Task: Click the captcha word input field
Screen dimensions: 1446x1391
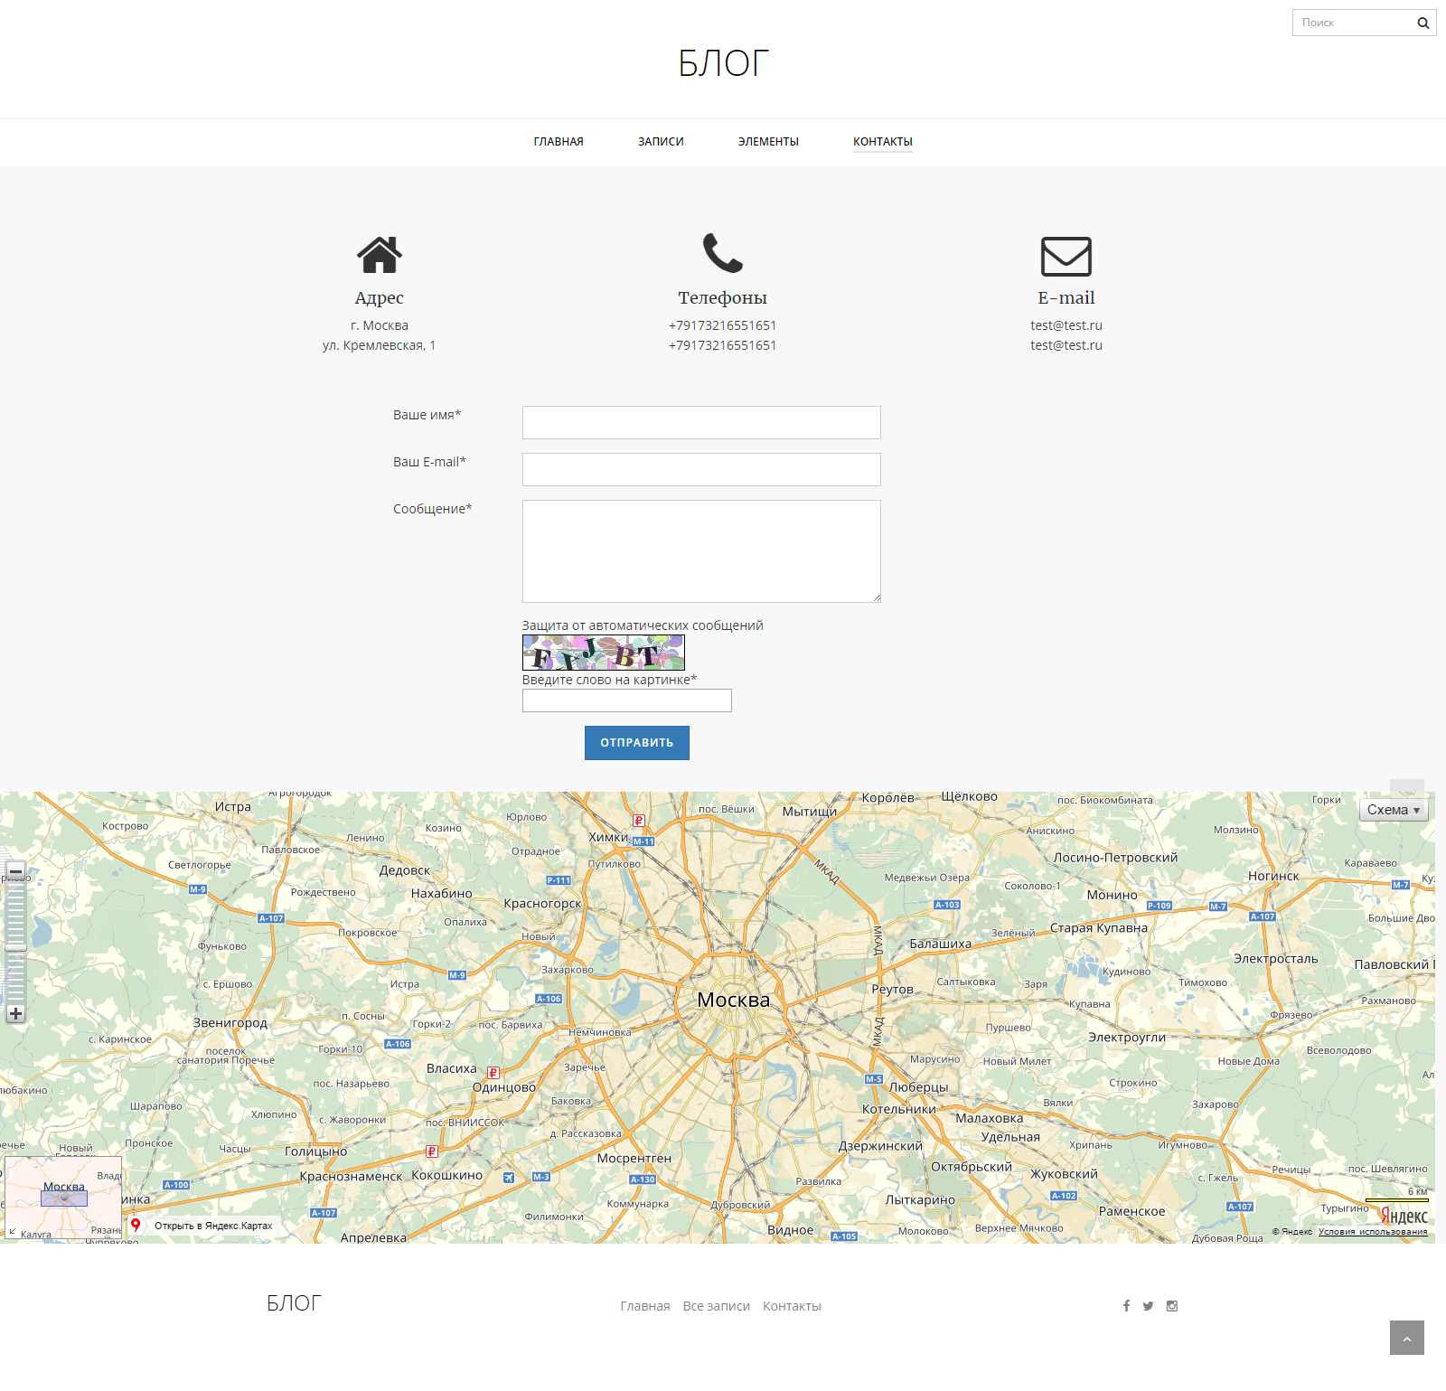Action: (x=626, y=700)
